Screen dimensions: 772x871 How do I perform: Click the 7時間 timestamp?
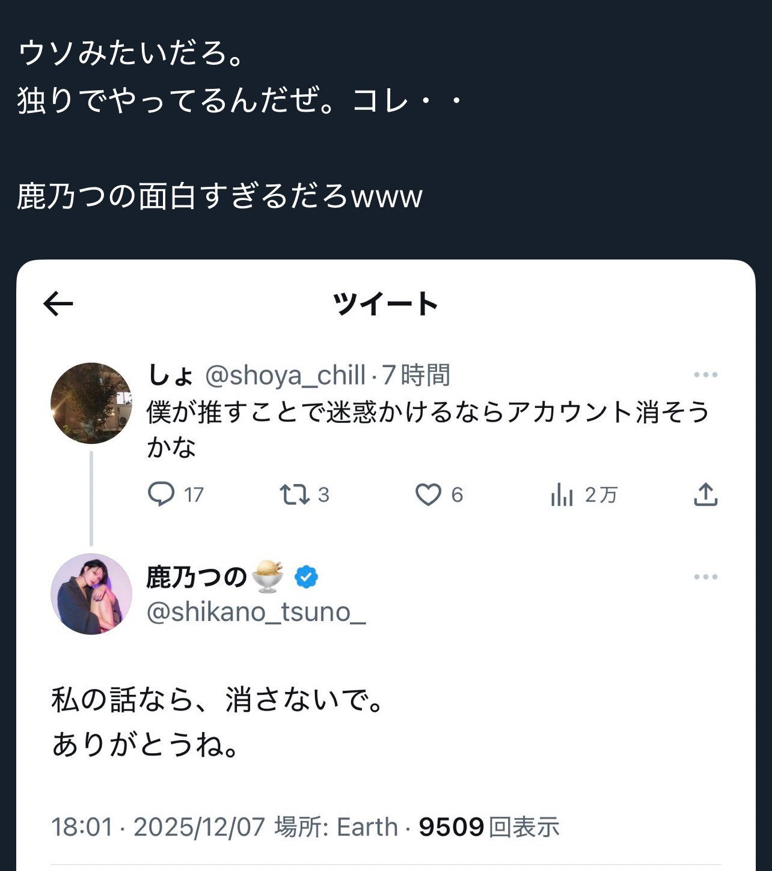(x=416, y=375)
